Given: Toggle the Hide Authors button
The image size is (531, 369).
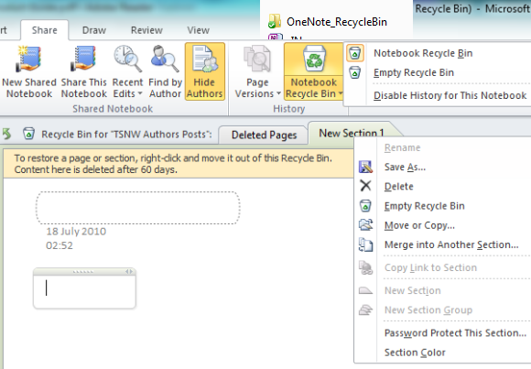Looking at the screenshot, I should coord(205,71).
